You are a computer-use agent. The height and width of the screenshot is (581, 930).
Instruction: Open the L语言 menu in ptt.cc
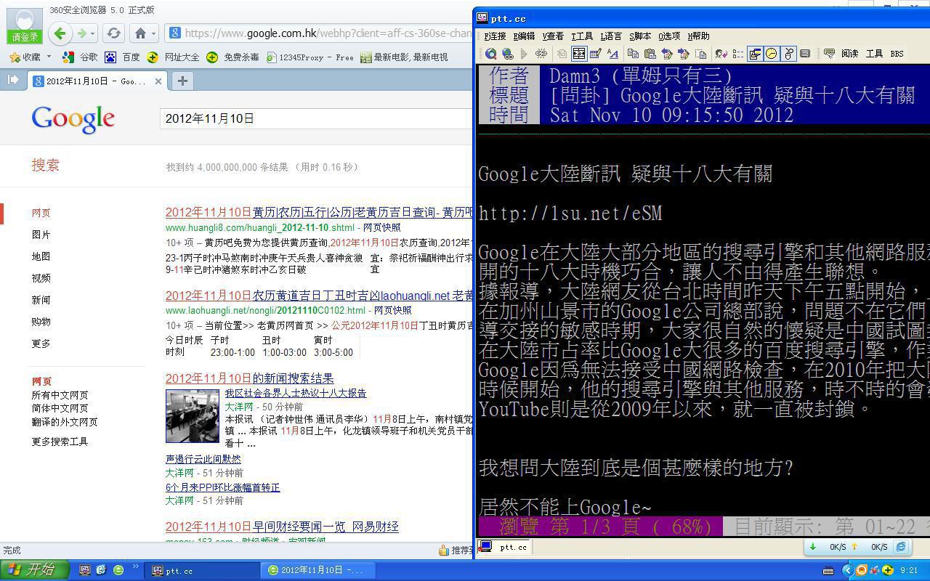click(x=611, y=36)
